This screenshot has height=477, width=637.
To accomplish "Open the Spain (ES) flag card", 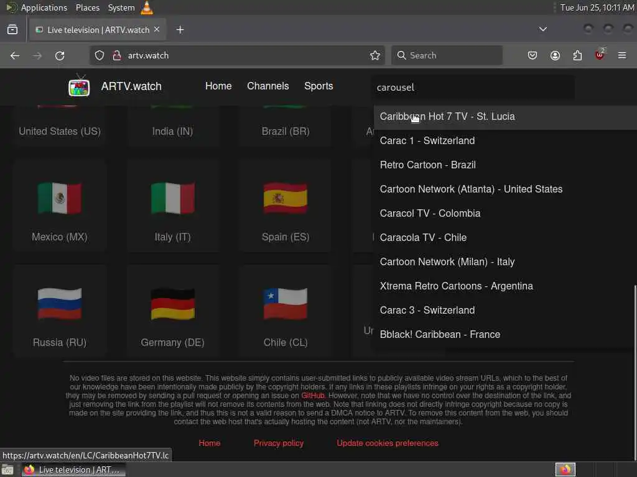I will [x=286, y=206].
